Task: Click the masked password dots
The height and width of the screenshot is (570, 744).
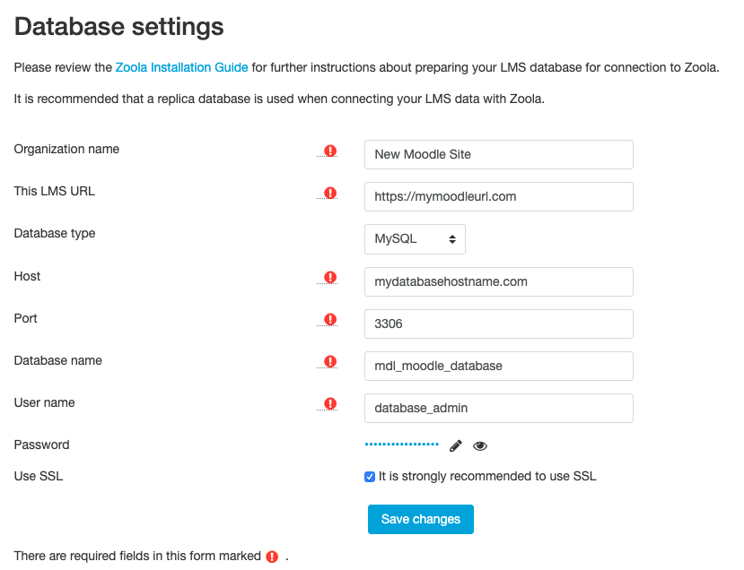Action: click(401, 445)
